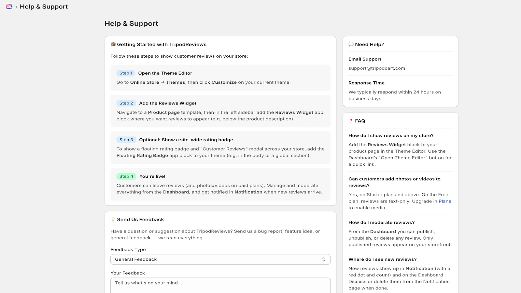This screenshot has width=521, height=293.
Task: Click the 'You're live!' step title
Action: click(x=152, y=176)
